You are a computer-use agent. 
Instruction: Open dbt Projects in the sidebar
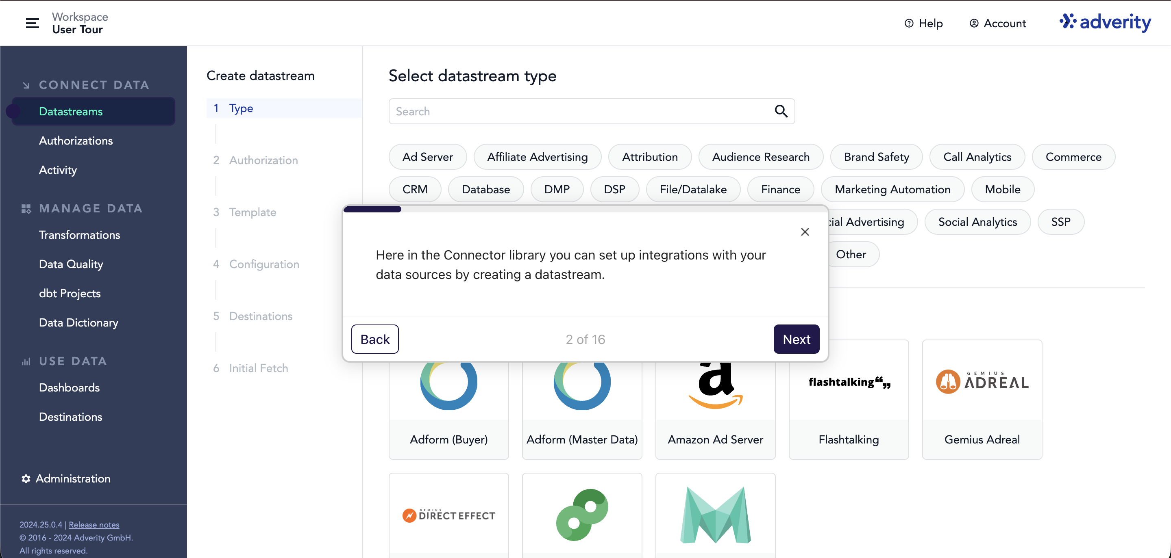(70, 293)
